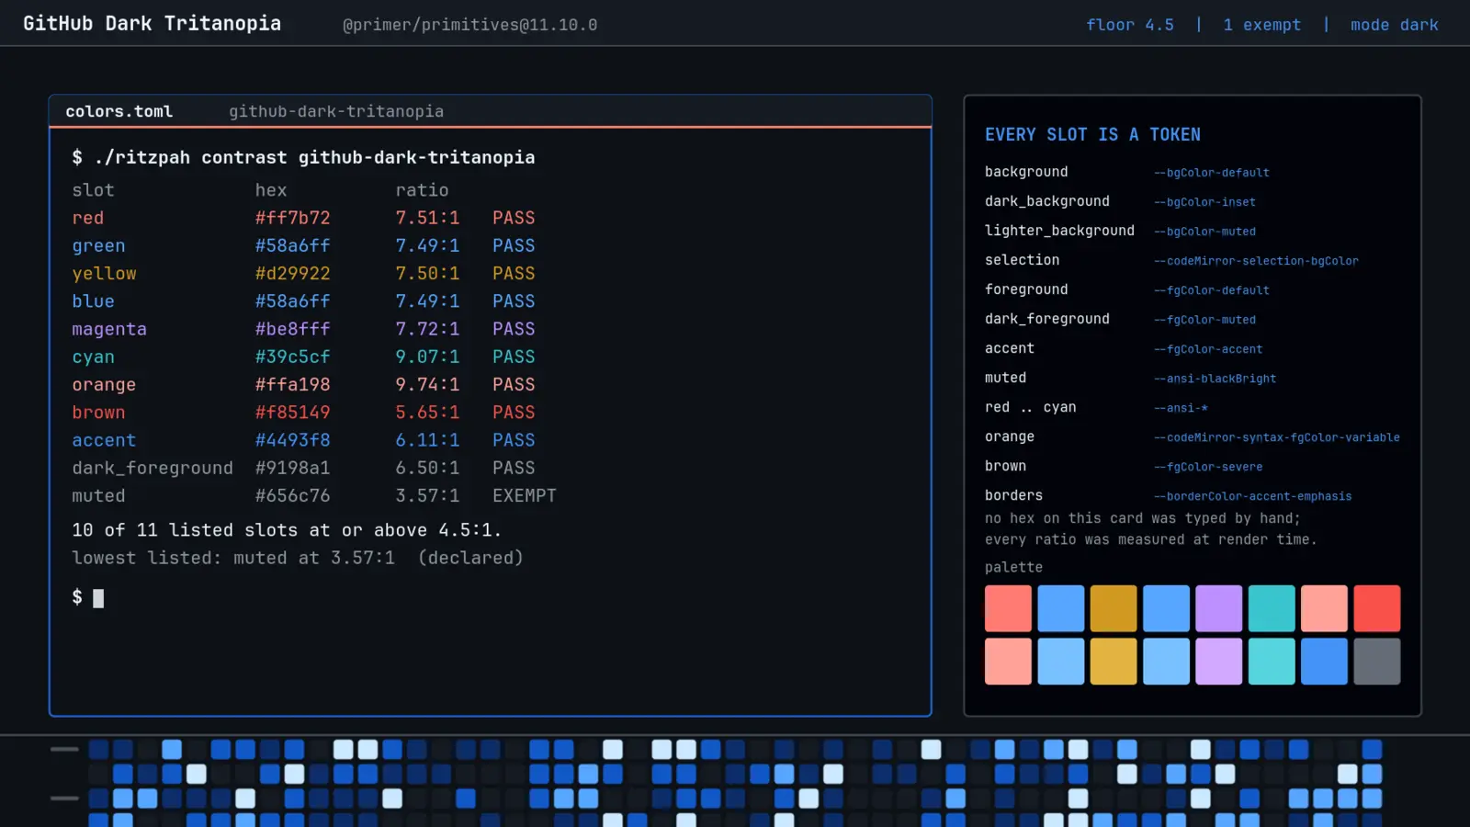
Task: Select the --fgColor-accent token
Action: (1208, 349)
